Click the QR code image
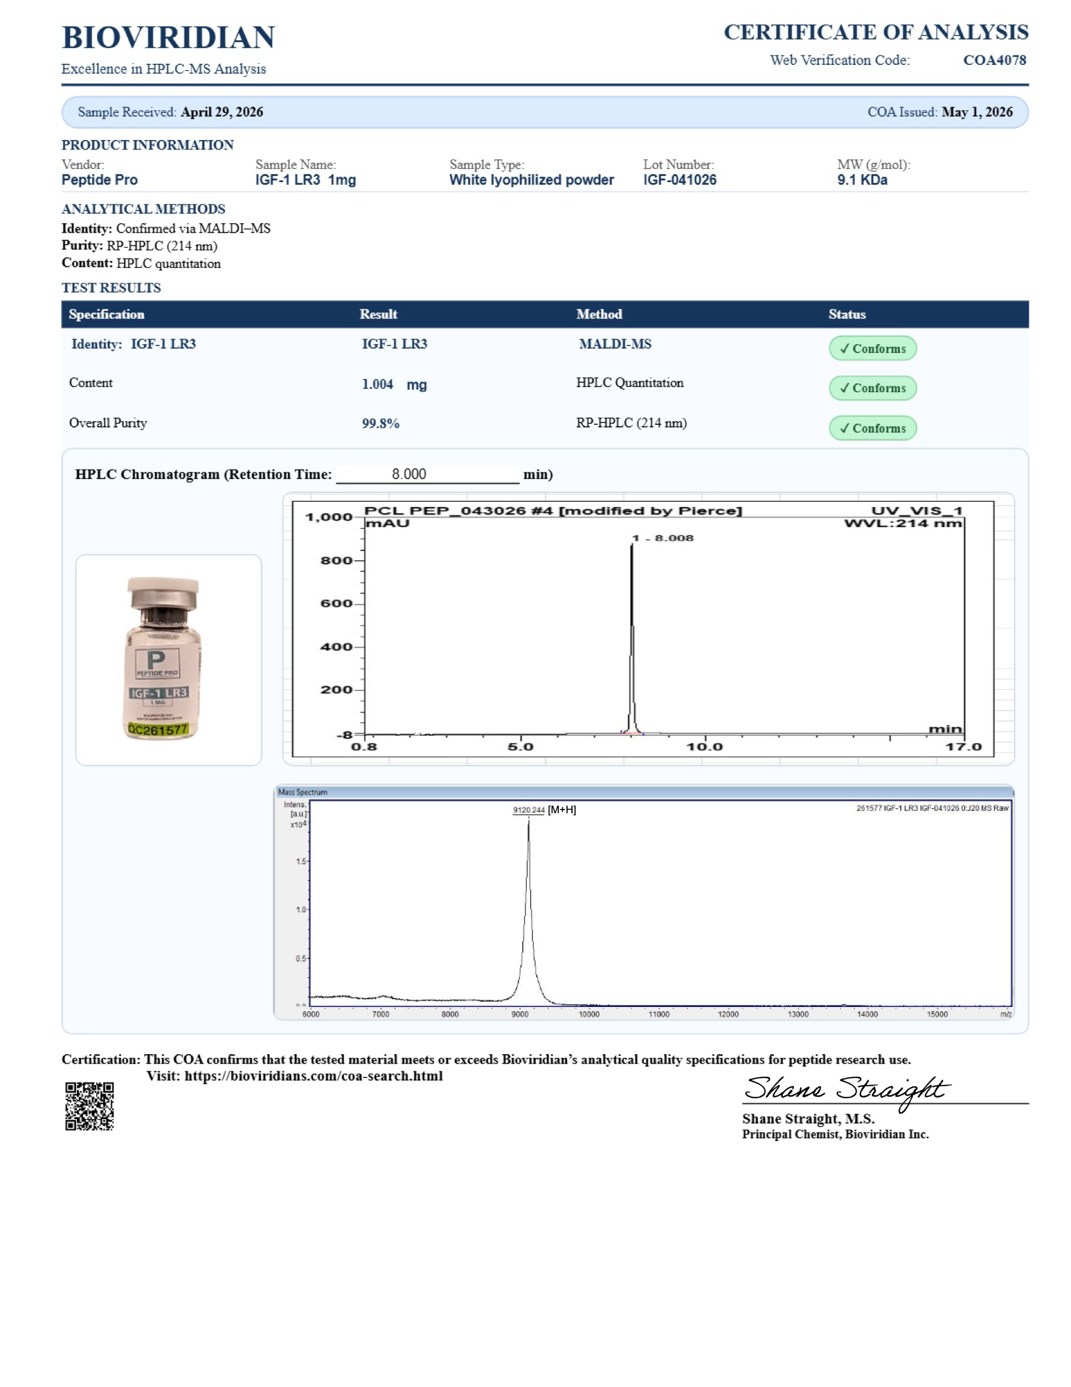This screenshot has height=1387, width=1071. point(89,1106)
